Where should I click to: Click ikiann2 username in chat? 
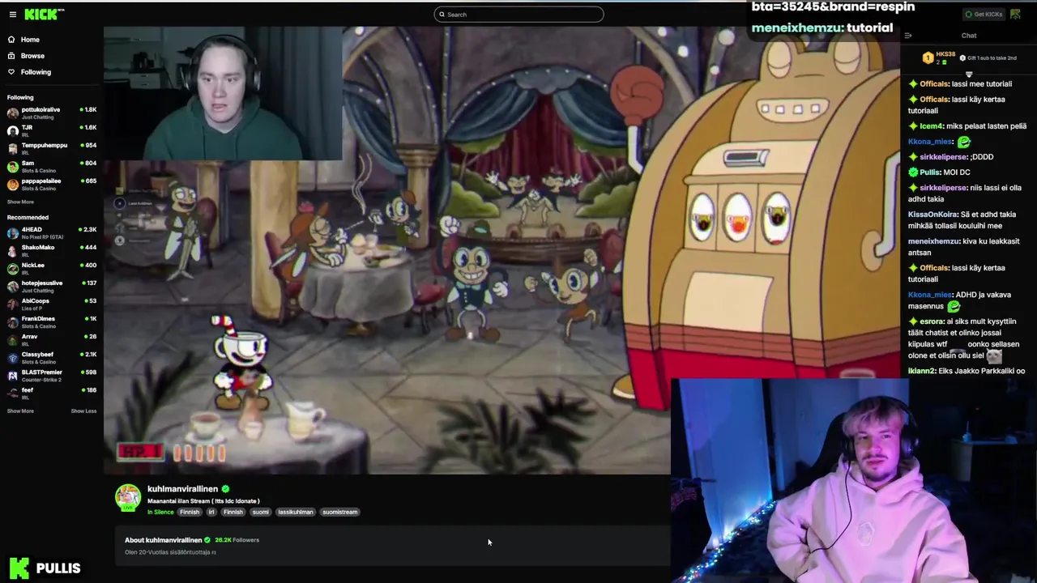point(922,371)
